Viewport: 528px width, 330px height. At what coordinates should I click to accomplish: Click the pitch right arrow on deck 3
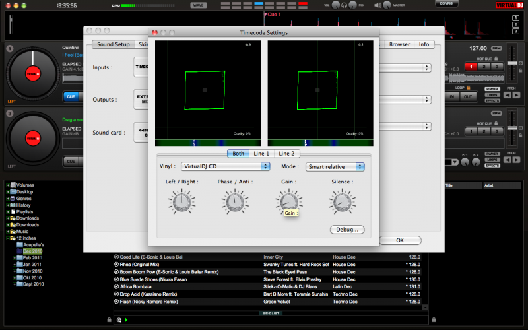[x=516, y=160]
